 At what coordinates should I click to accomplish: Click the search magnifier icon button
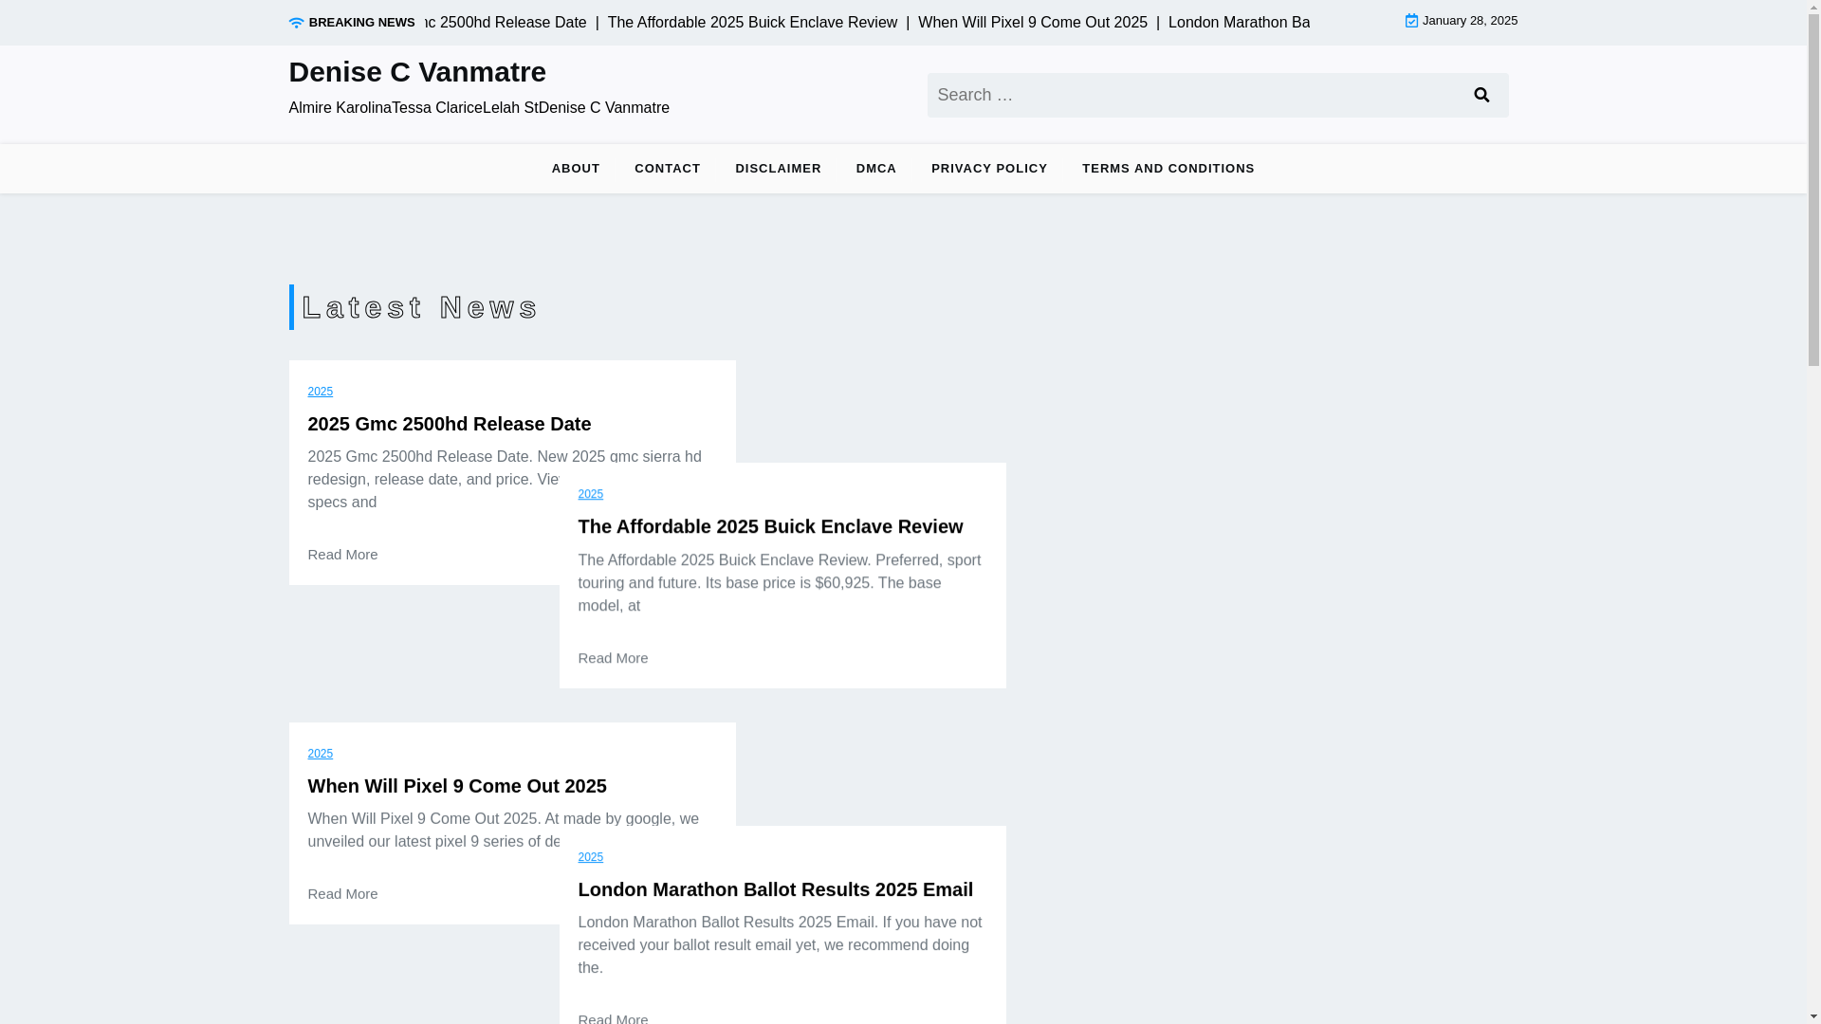coord(1481,95)
